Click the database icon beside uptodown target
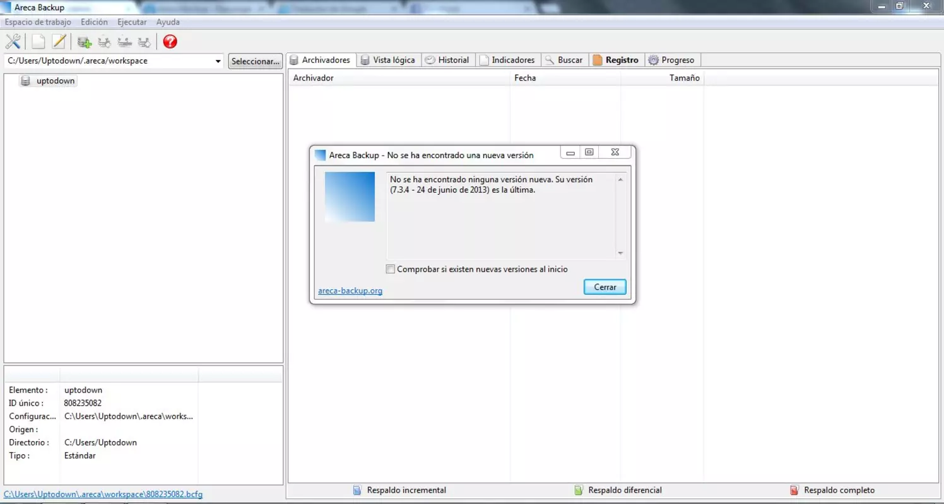 coord(25,81)
